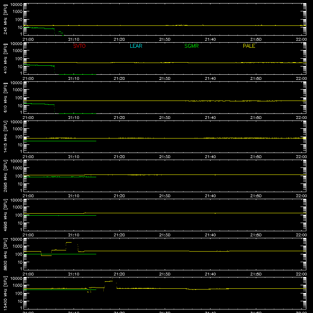The height and width of the screenshot is (313, 313).
Task: Click the 1000 y-axis label of the 8800 MHz panel
Action: pyautogui.click(x=18, y=246)
